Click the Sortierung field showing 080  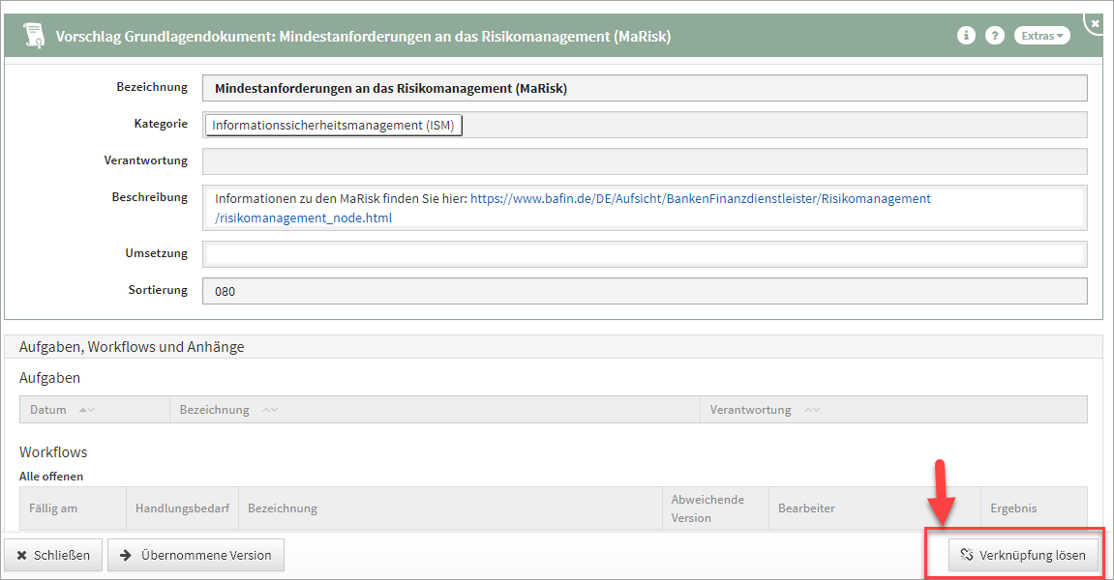pyautogui.click(x=644, y=291)
